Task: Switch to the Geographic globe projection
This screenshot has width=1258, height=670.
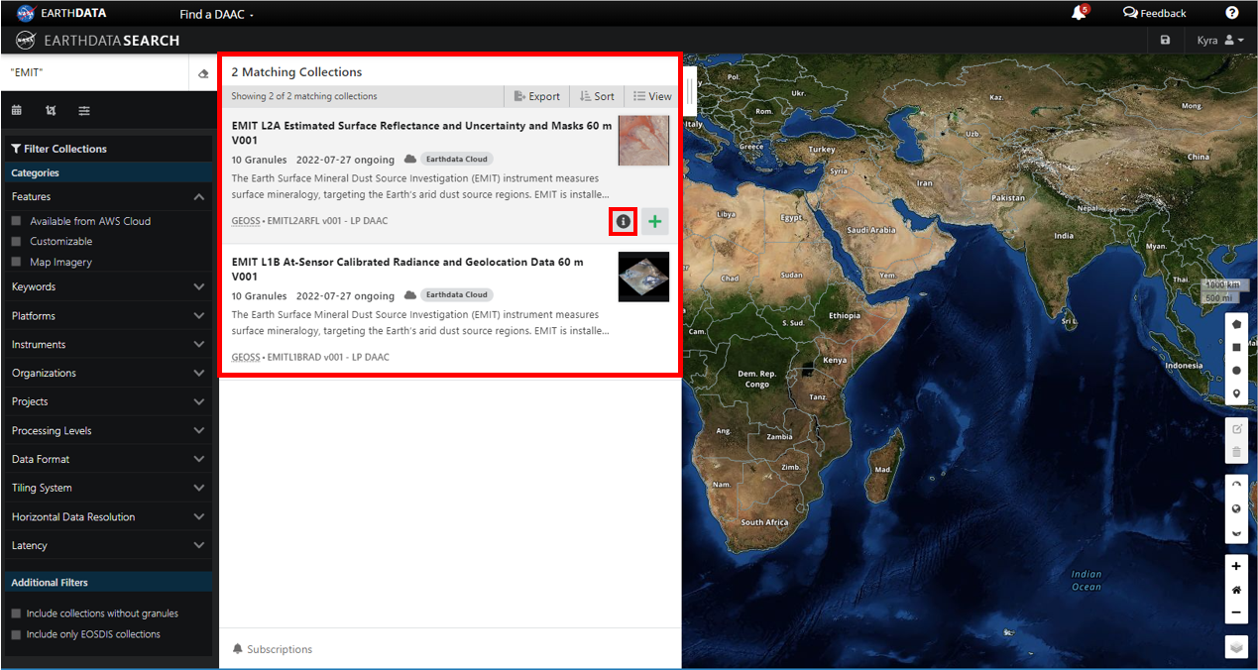Action: [x=1236, y=509]
